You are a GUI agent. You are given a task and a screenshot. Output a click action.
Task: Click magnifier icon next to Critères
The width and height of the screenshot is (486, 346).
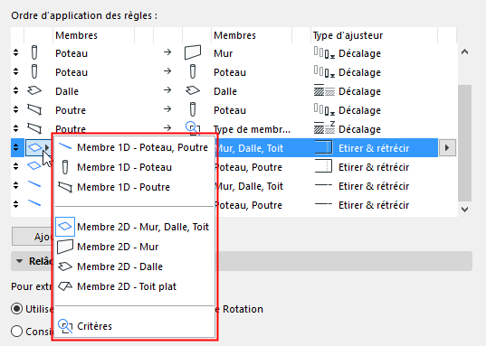pos(65,326)
